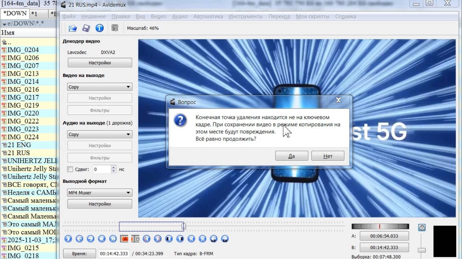The image size is (462, 259).
Task: Select the 21 ENG file in list
Action: click(19, 145)
